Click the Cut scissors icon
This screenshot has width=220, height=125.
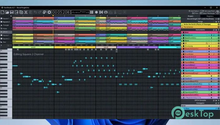(26, 12)
